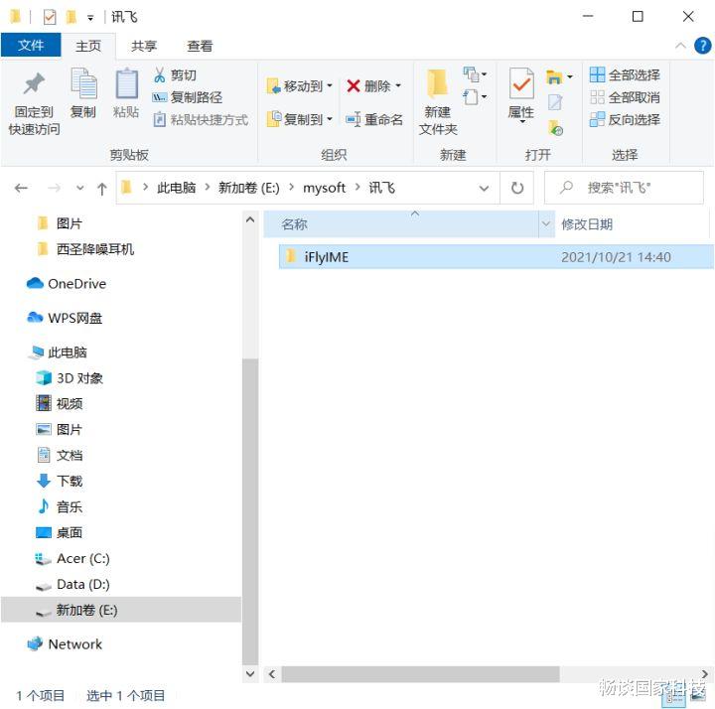Screen dimensions: 715x709
Task: Click 此电脑 in the address breadcrumb
Action: 176,188
